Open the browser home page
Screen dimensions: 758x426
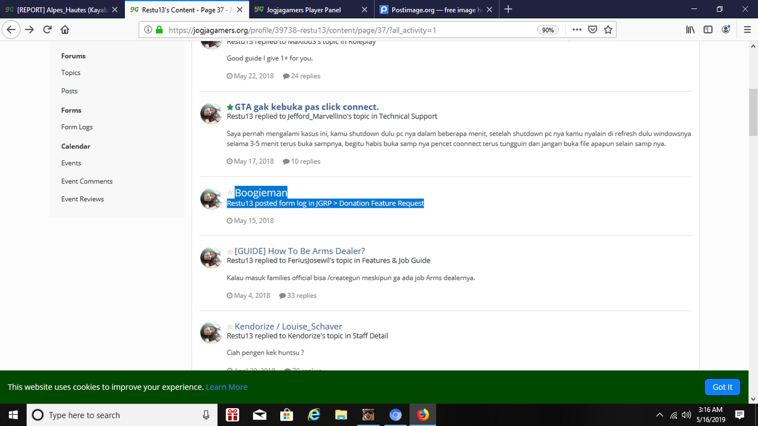click(65, 30)
